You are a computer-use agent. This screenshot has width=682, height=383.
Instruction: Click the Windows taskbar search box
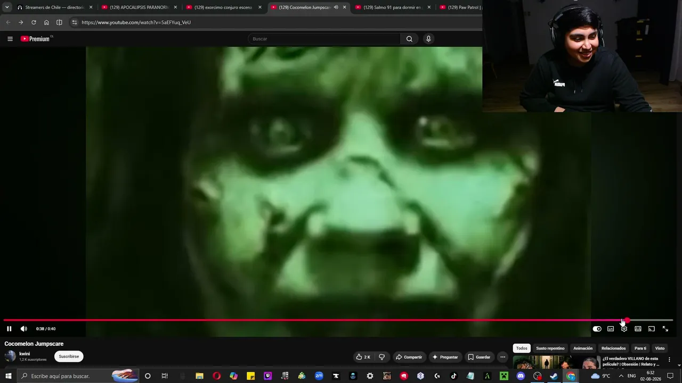click(x=78, y=376)
